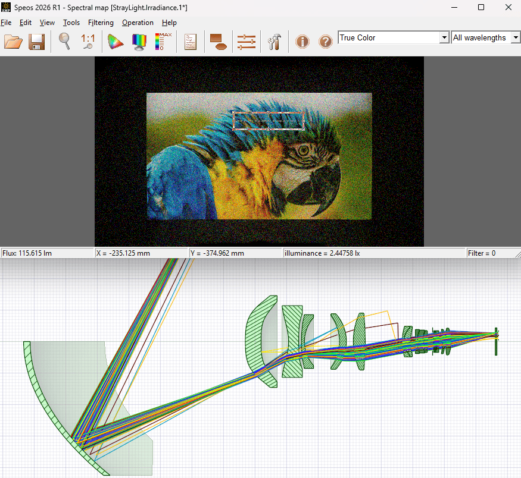The width and height of the screenshot is (521, 478).
Task: Open the File menu
Action: point(6,23)
